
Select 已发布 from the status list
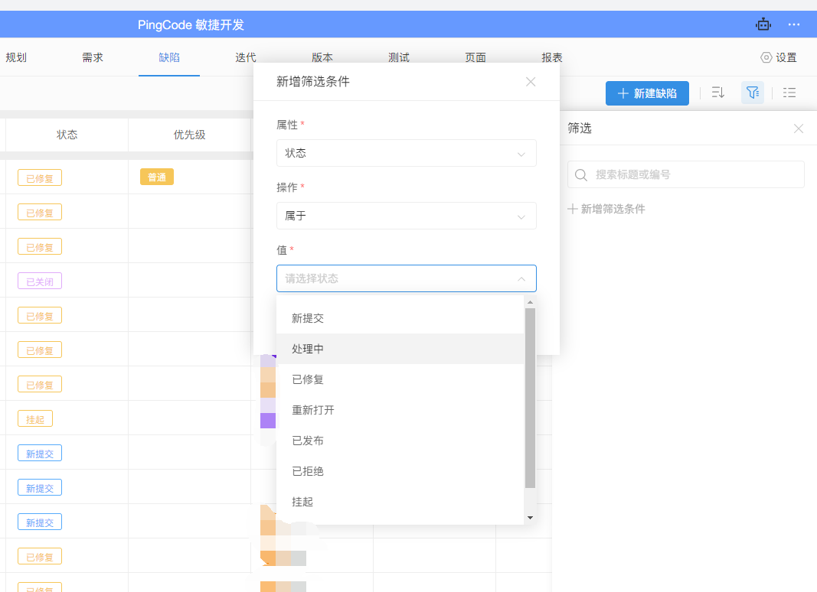(x=308, y=441)
